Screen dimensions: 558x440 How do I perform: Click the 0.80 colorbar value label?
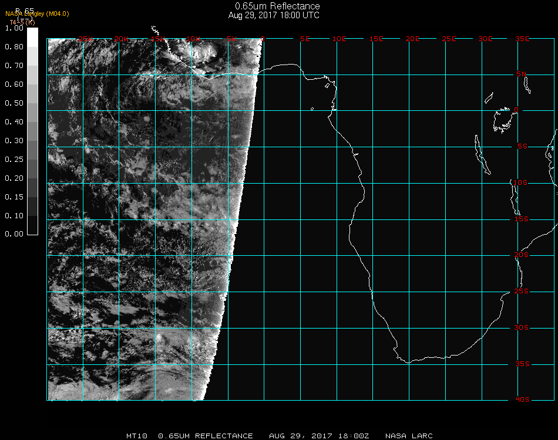coord(14,47)
